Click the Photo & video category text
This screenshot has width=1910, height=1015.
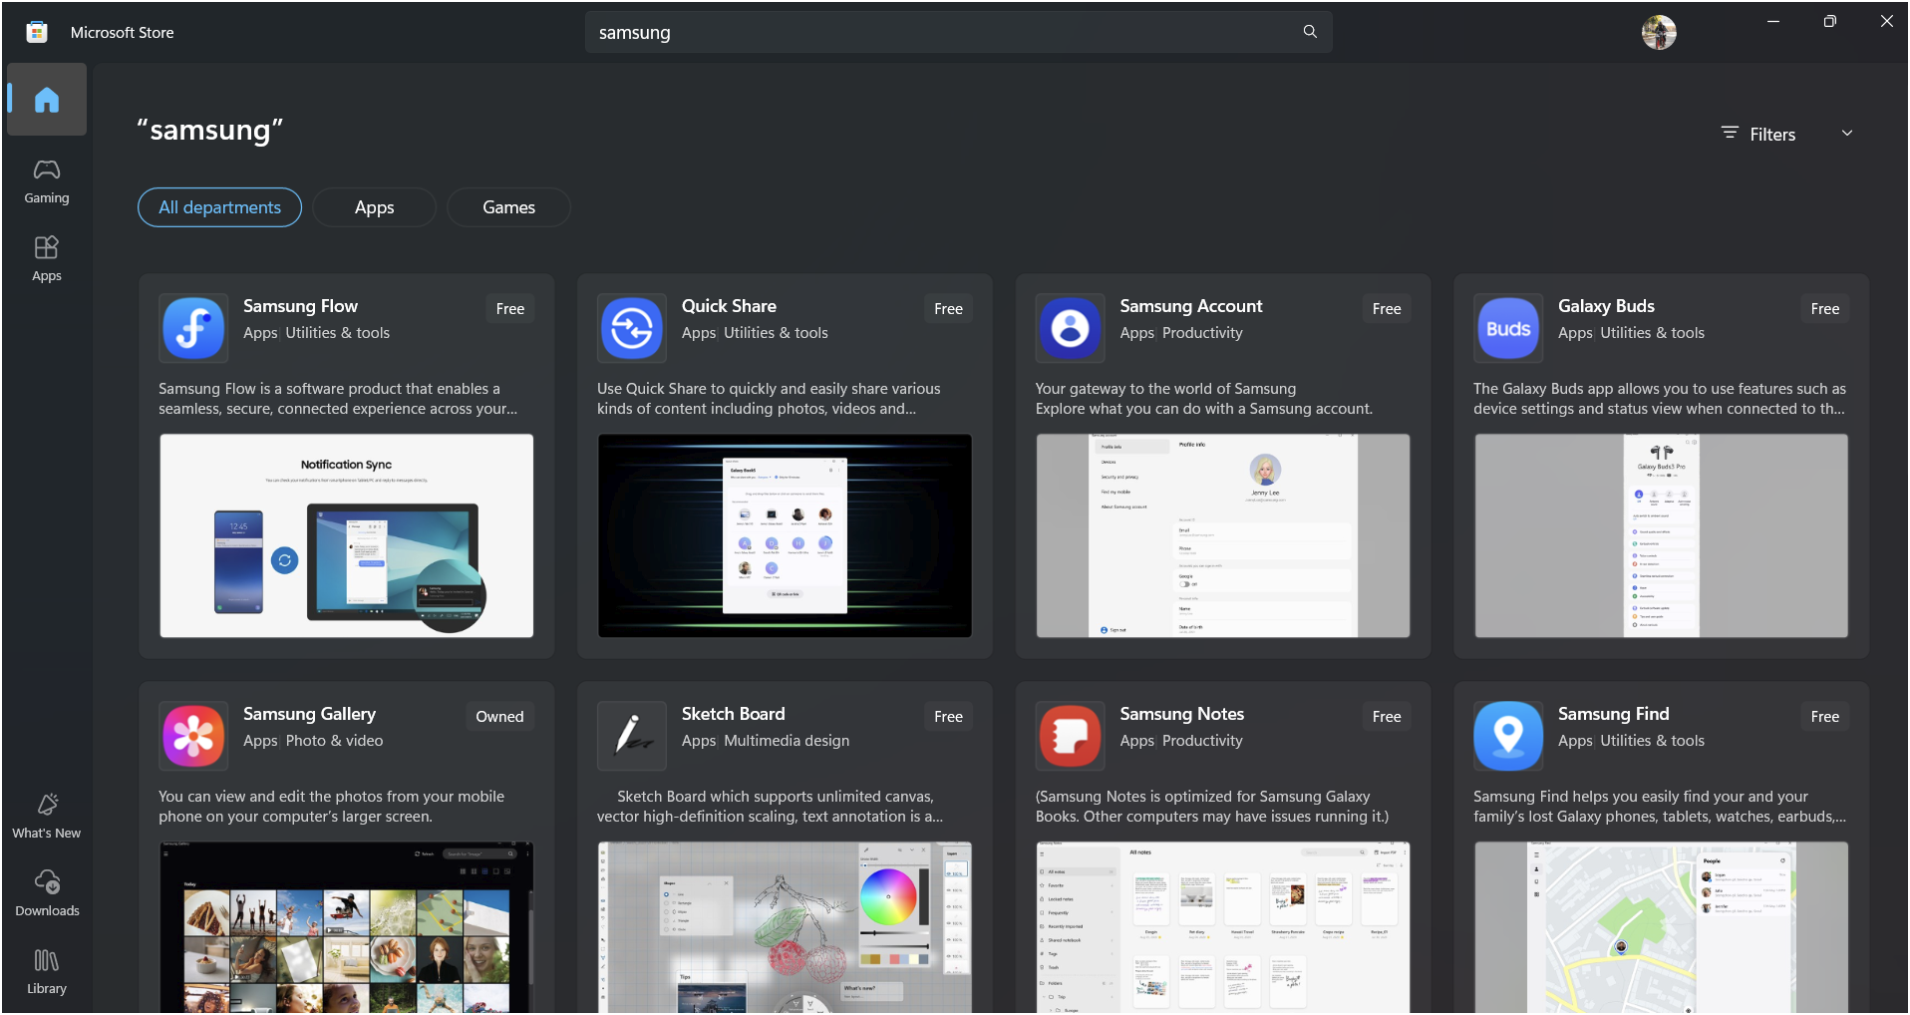334,741
